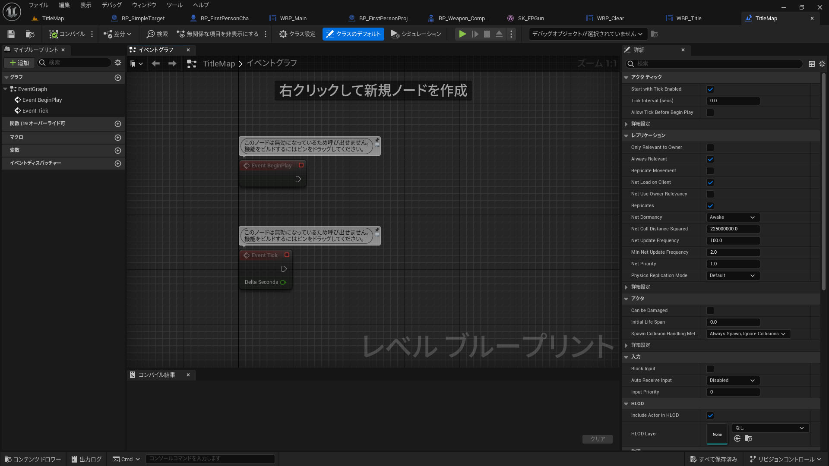Open the 検索 (Find) tool
Screen dimensions: 829x466
click(x=157, y=34)
